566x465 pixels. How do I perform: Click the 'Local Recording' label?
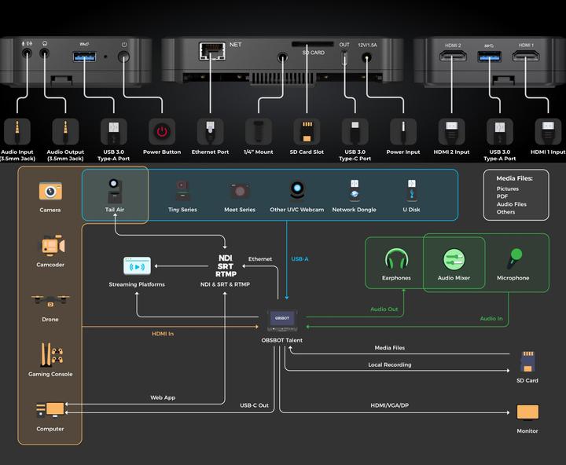[x=390, y=364]
